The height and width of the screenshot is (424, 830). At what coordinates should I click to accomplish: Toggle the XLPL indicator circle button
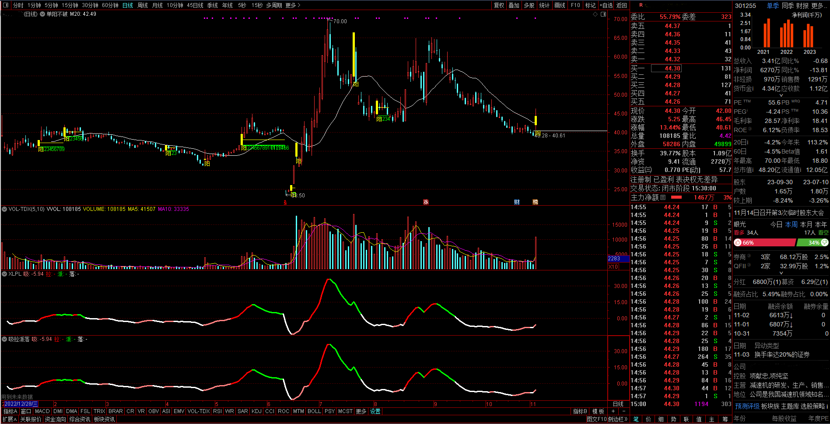point(4,274)
